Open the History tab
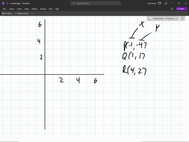 pos(34,9)
